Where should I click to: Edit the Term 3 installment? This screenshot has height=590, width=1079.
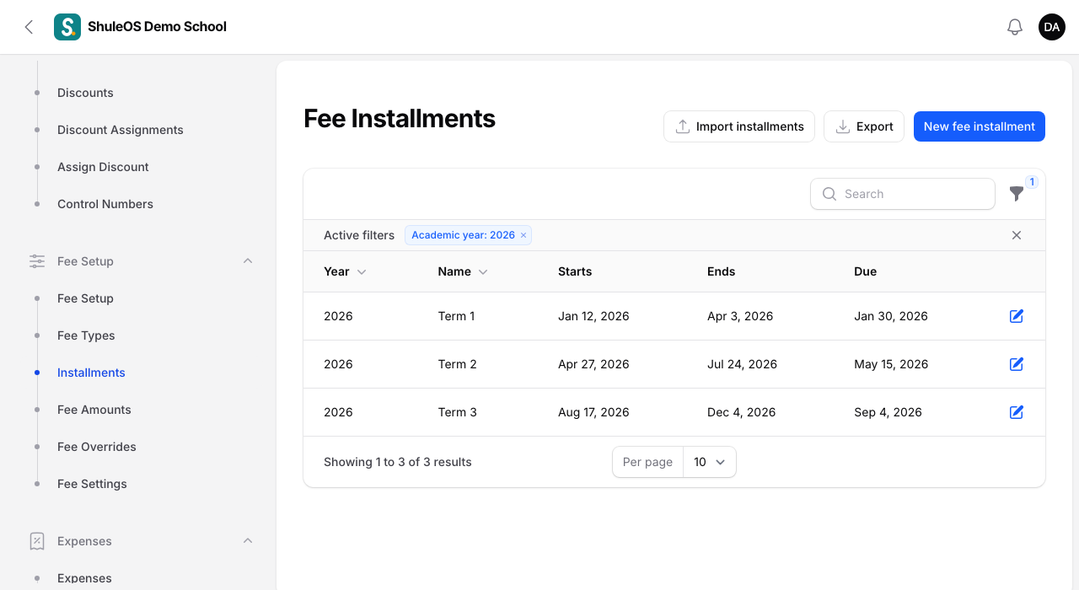[1017, 412]
